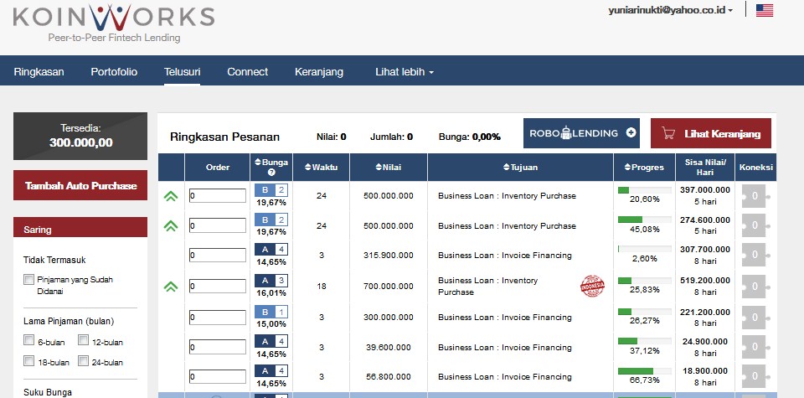Screen dimensions: 804x398
Task: Sort table by Tujuan column
Action: tap(520, 168)
